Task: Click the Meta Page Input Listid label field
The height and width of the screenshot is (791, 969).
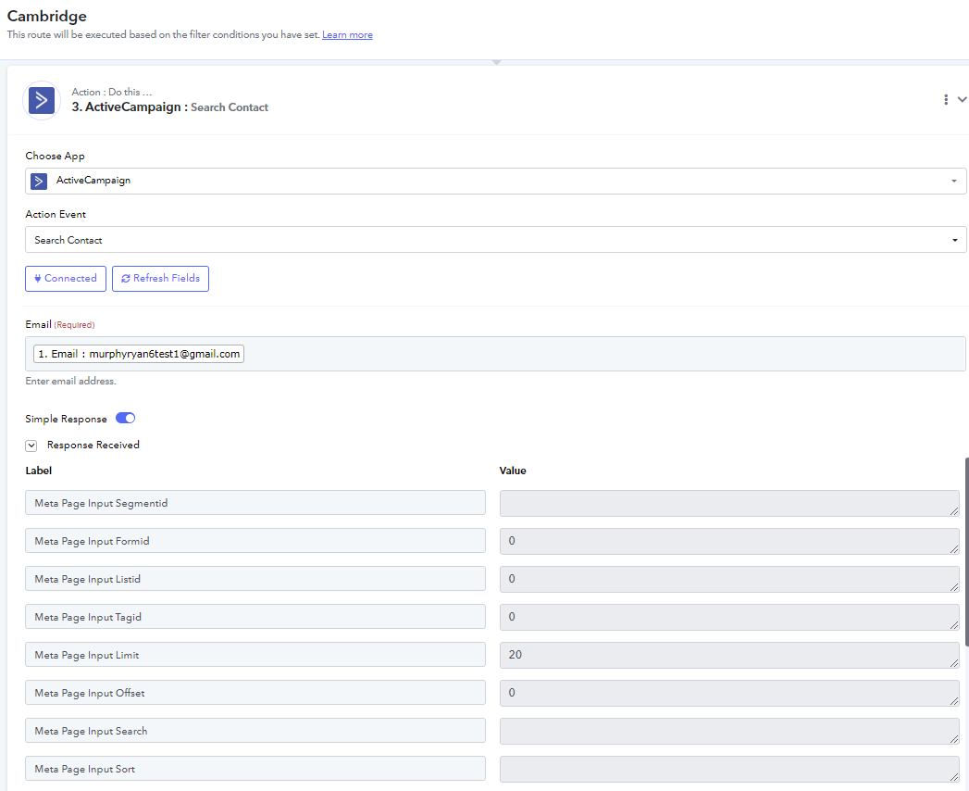Action: (255, 579)
